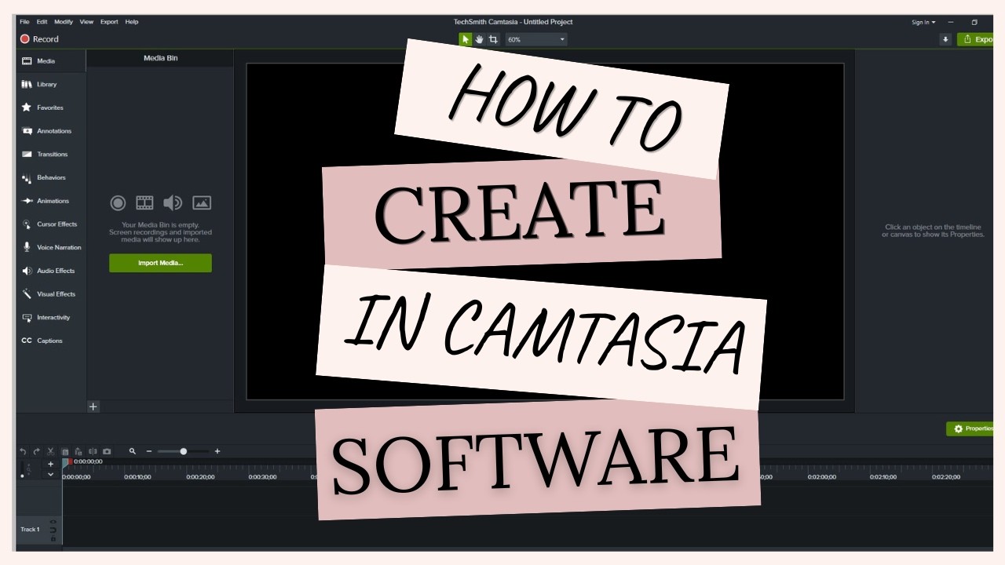This screenshot has width=1005, height=565.
Task: Select the hand pan tool
Action: 479,39
